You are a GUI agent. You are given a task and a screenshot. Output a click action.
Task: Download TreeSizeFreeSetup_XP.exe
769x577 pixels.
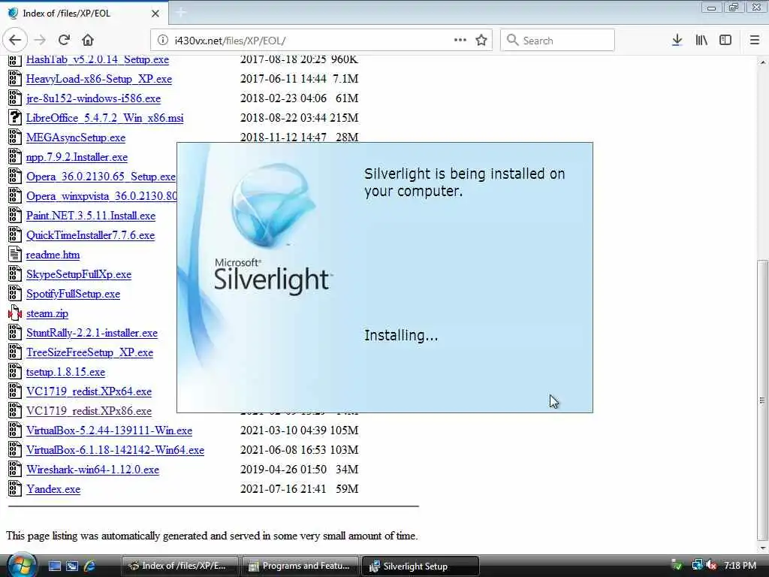(x=90, y=352)
